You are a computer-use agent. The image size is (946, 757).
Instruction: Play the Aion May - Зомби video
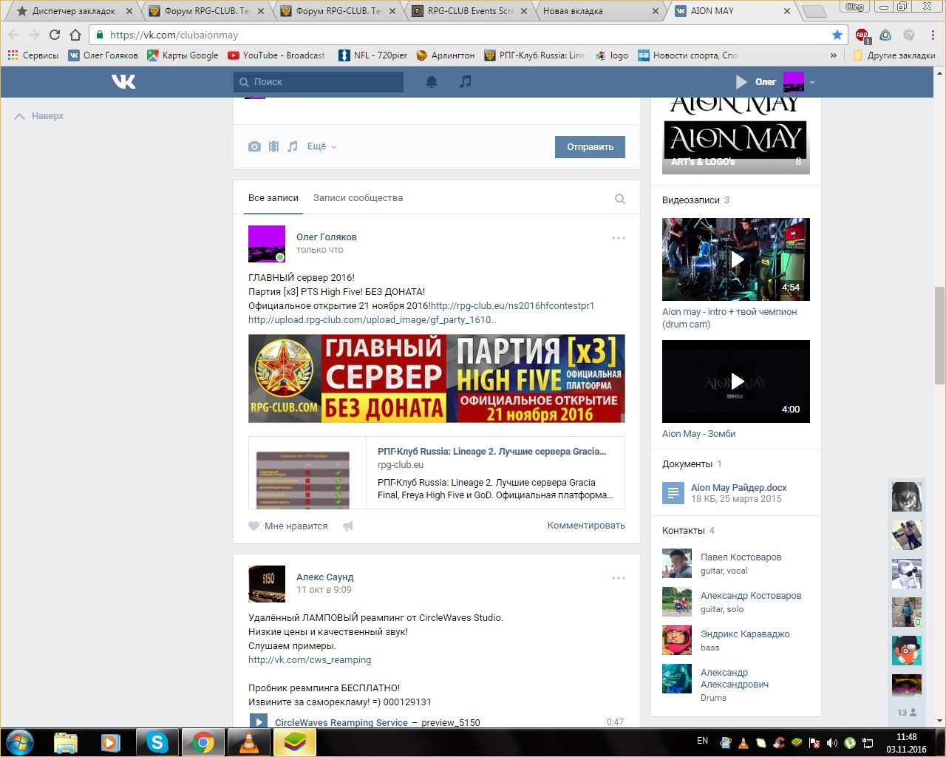click(x=736, y=381)
